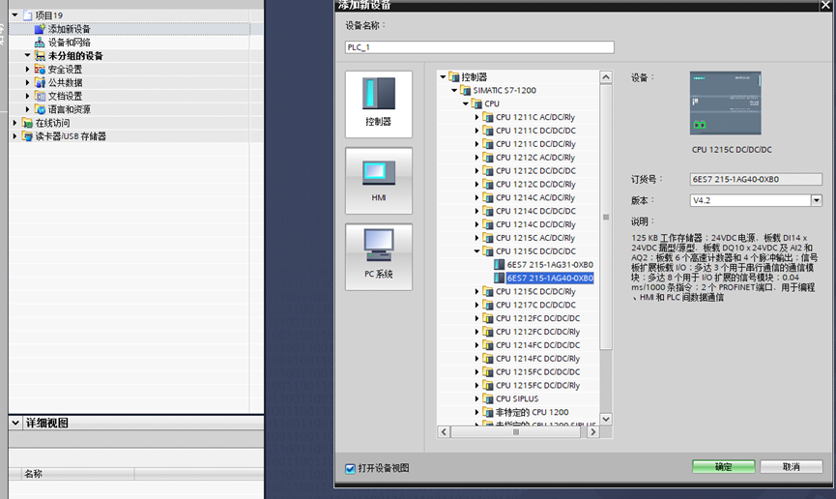Click the CPU 1212FC DC/DC/DC folder icon

click(x=487, y=318)
